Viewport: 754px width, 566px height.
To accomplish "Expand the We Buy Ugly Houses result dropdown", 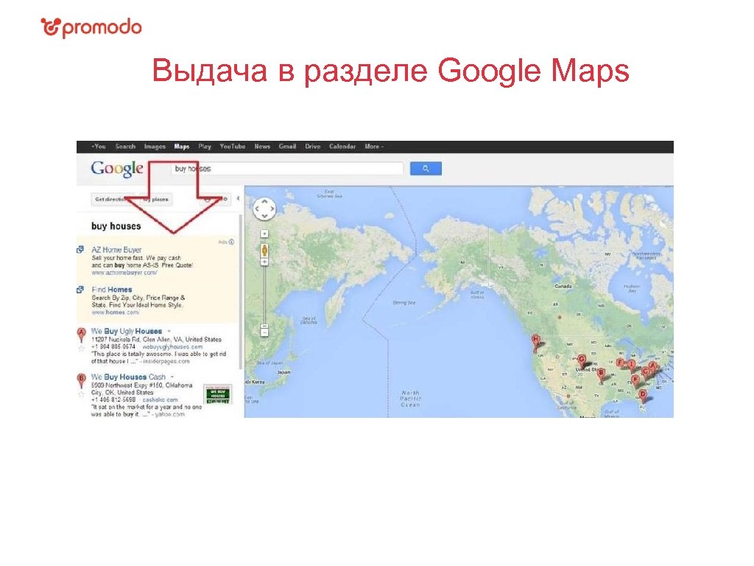I will coord(169,331).
